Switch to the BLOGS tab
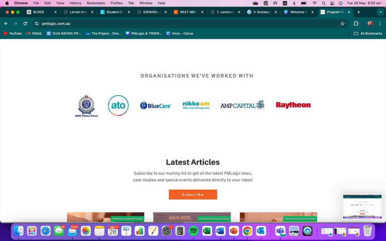The image size is (386, 241). (x=42, y=12)
